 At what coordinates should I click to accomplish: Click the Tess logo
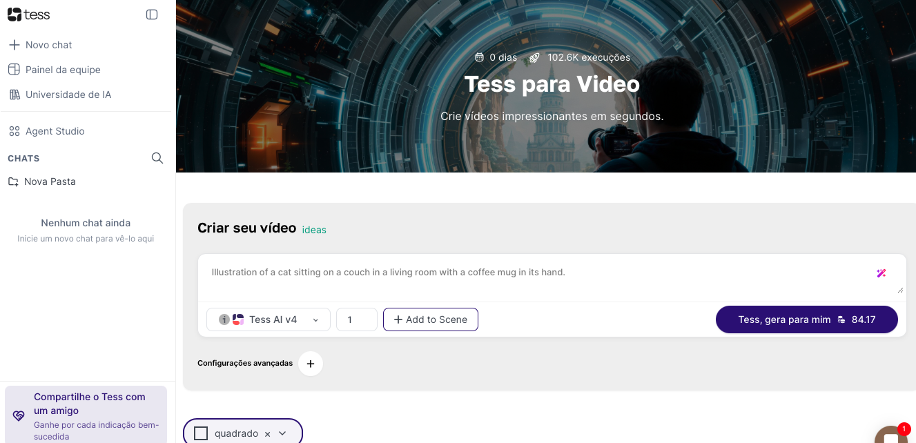point(29,14)
